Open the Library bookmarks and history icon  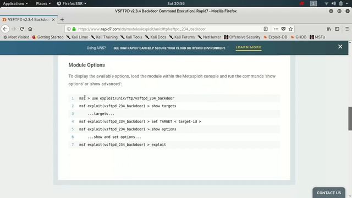coord(329,29)
